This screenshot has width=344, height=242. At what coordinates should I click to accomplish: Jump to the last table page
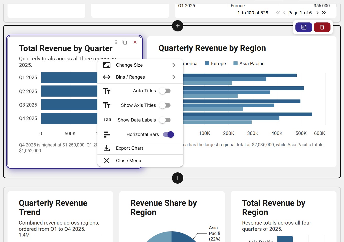(324, 13)
